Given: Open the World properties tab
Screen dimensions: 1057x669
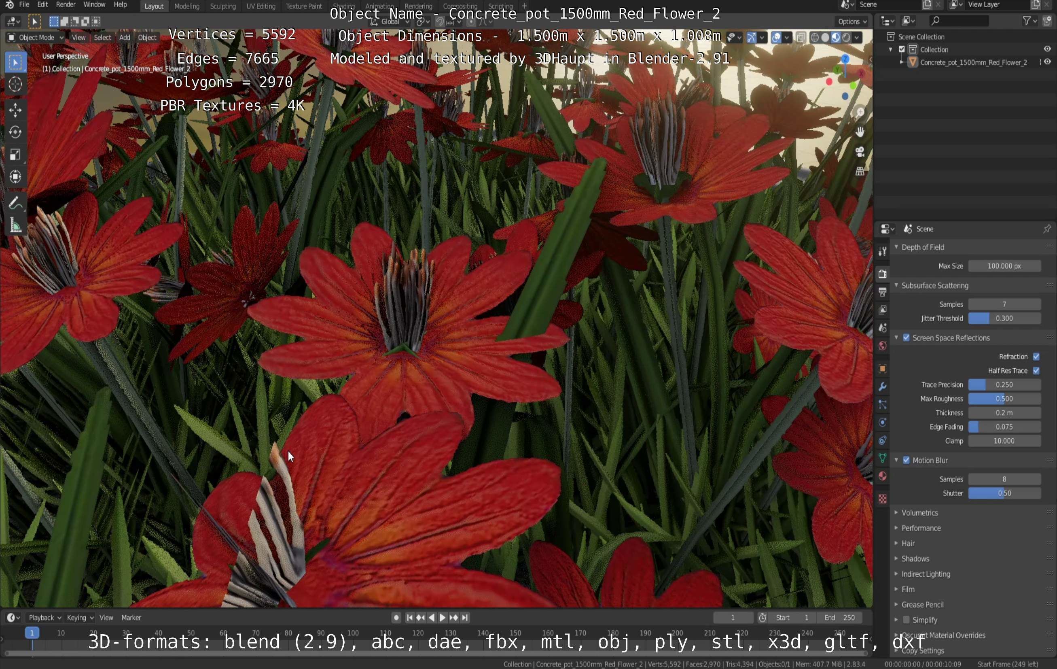Looking at the screenshot, I should click(882, 346).
